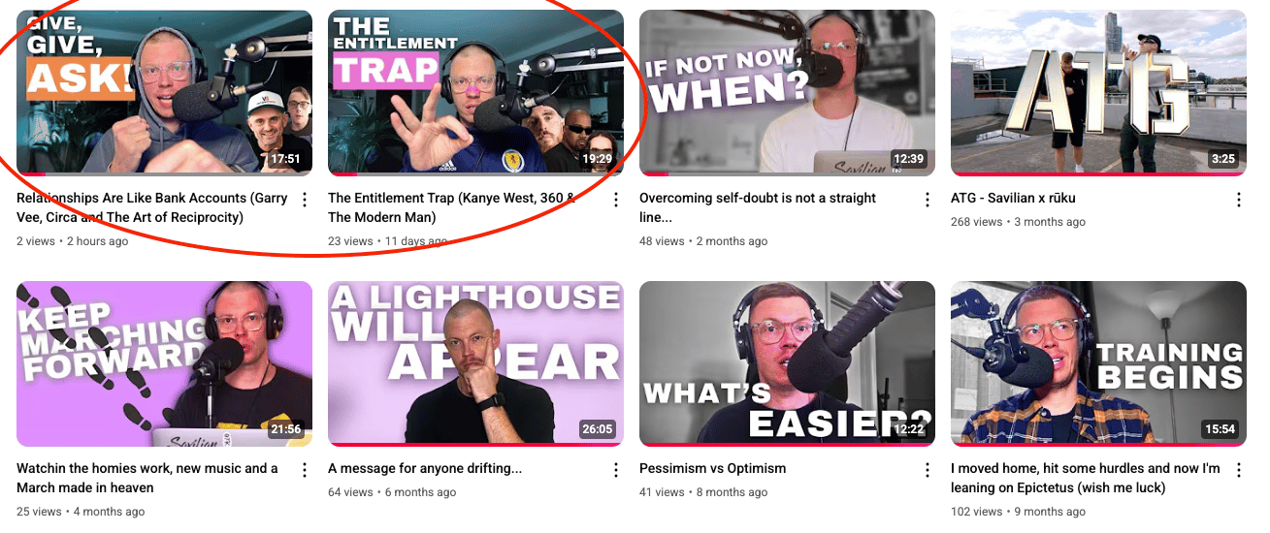Open the ATG rooftop video thumbnail
The height and width of the screenshot is (533, 1270).
click(1098, 93)
